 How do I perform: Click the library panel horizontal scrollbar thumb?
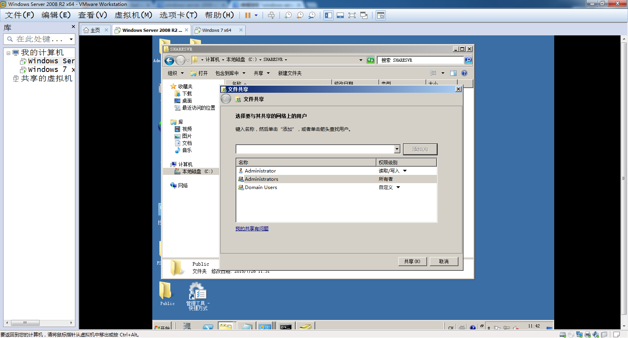click(x=25, y=323)
